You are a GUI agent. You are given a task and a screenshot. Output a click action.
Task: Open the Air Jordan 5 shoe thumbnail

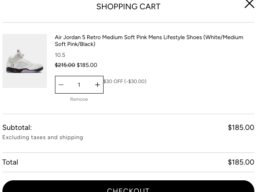[x=25, y=61]
